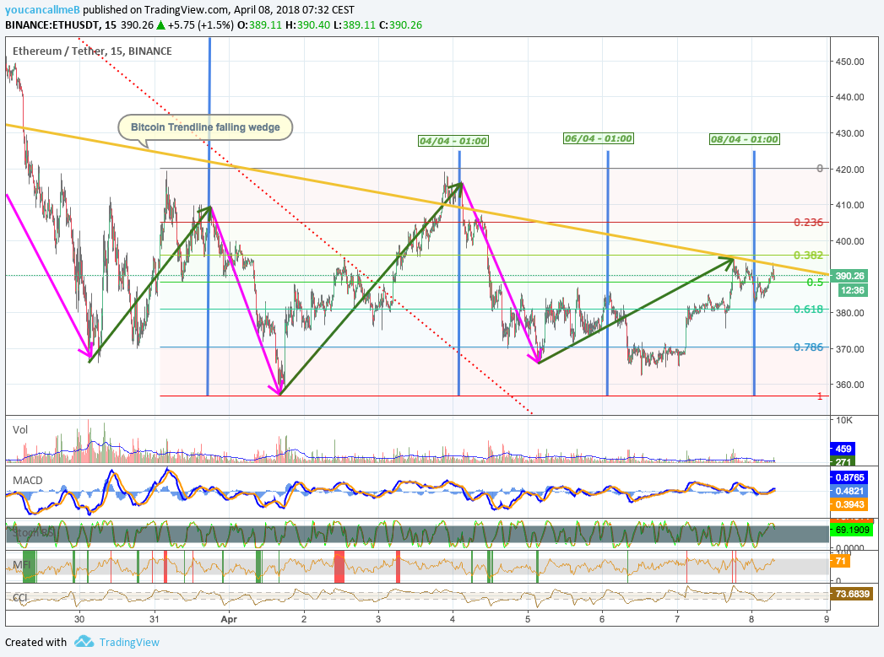The height and width of the screenshot is (657, 884).
Task: Select the BINANCE:ETHUSDT, 15 symbol text
Action: pos(61,24)
